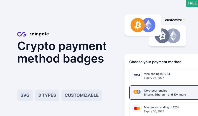Click the 3 TYPES tag
Screen dimensions: 198x116
(47, 95)
